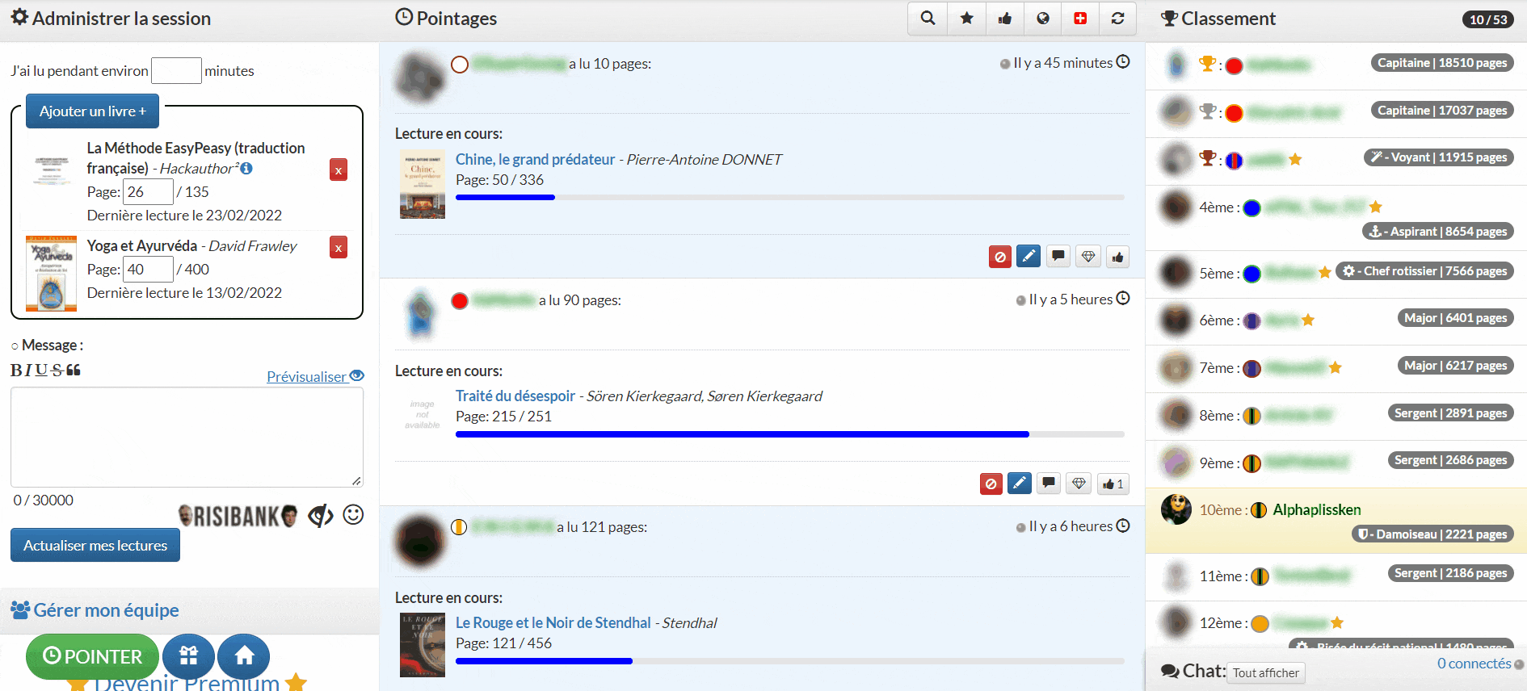Click Tout afficher in the Chat bar

pyautogui.click(x=1265, y=672)
